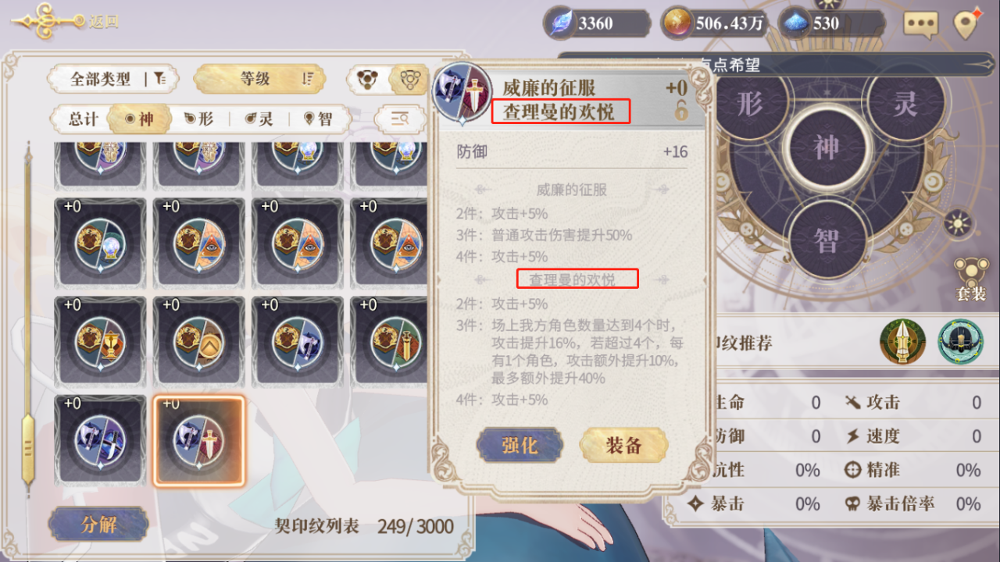Select the teal helmet recommended seal icon

click(960, 342)
